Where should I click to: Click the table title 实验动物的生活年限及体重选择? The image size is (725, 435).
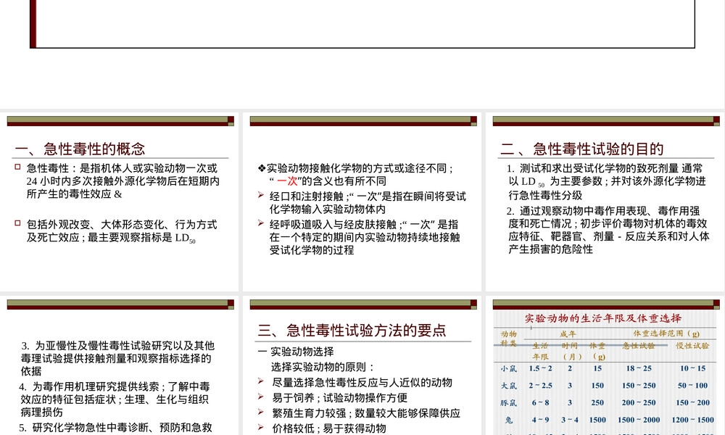click(603, 318)
